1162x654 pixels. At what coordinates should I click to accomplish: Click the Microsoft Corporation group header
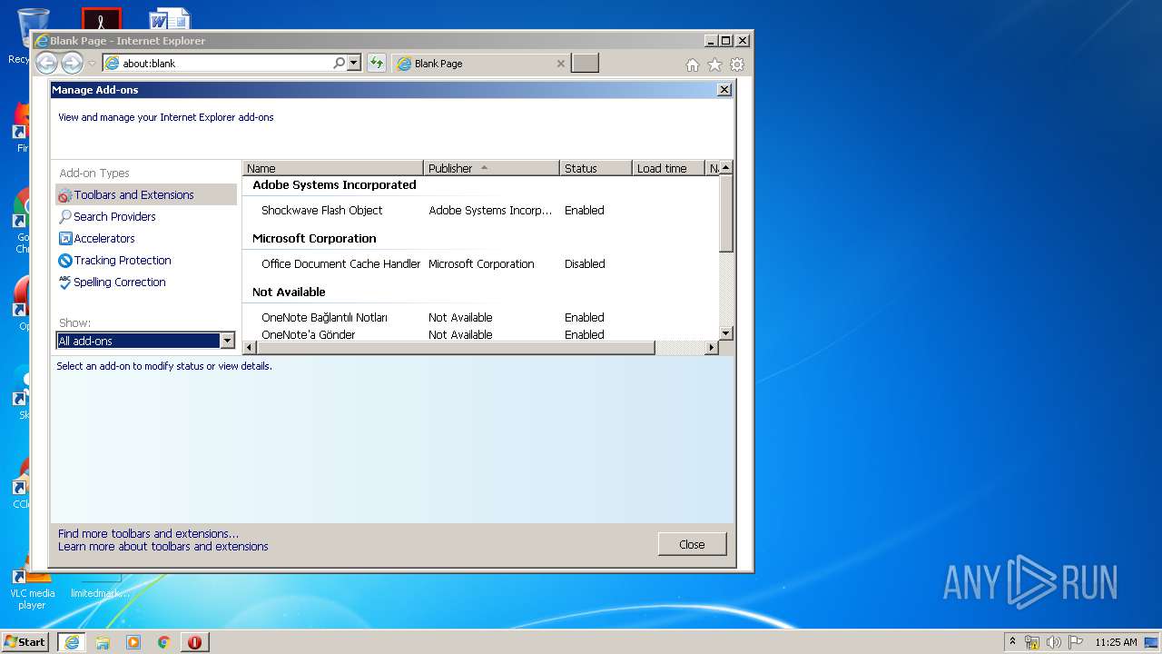(314, 238)
